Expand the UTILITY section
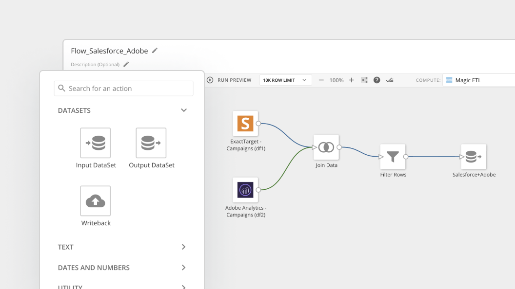 point(183,287)
